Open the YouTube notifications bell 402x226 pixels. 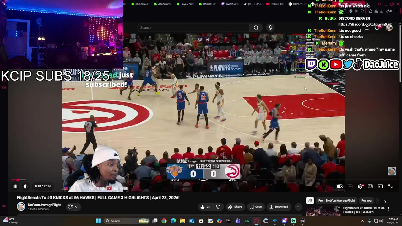pyautogui.click(x=378, y=28)
